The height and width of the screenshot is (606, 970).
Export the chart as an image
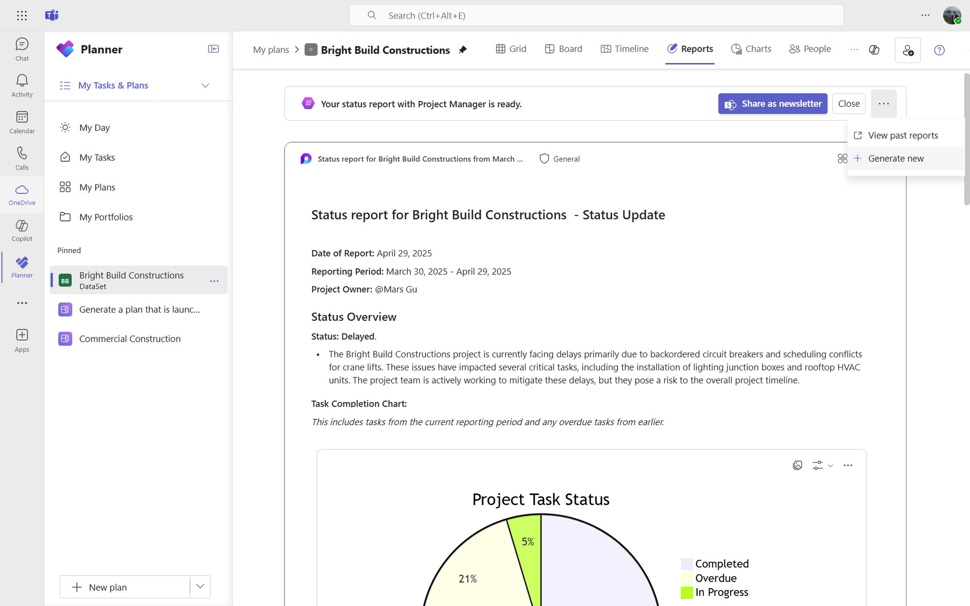[798, 465]
